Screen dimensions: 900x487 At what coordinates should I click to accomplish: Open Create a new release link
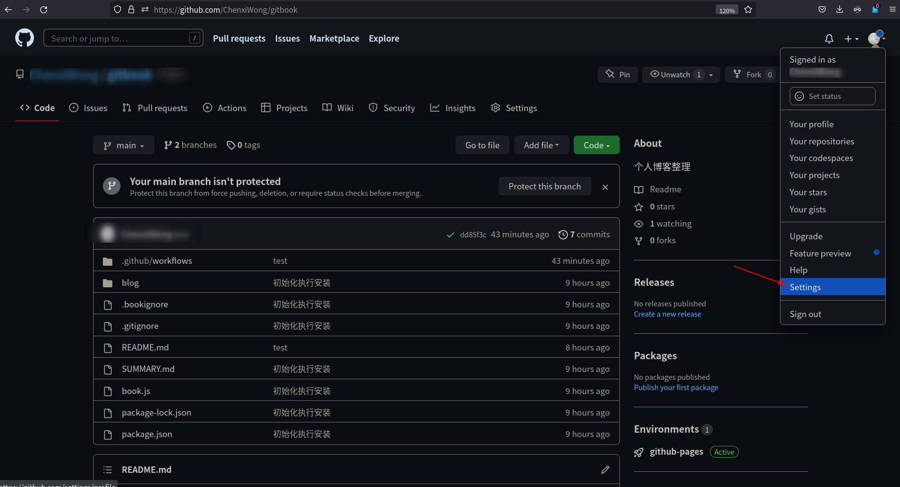(x=667, y=314)
